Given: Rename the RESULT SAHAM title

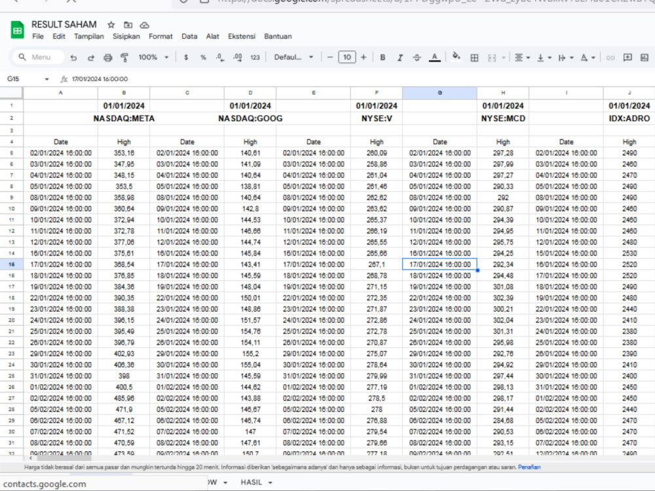Looking at the screenshot, I should 64,25.
